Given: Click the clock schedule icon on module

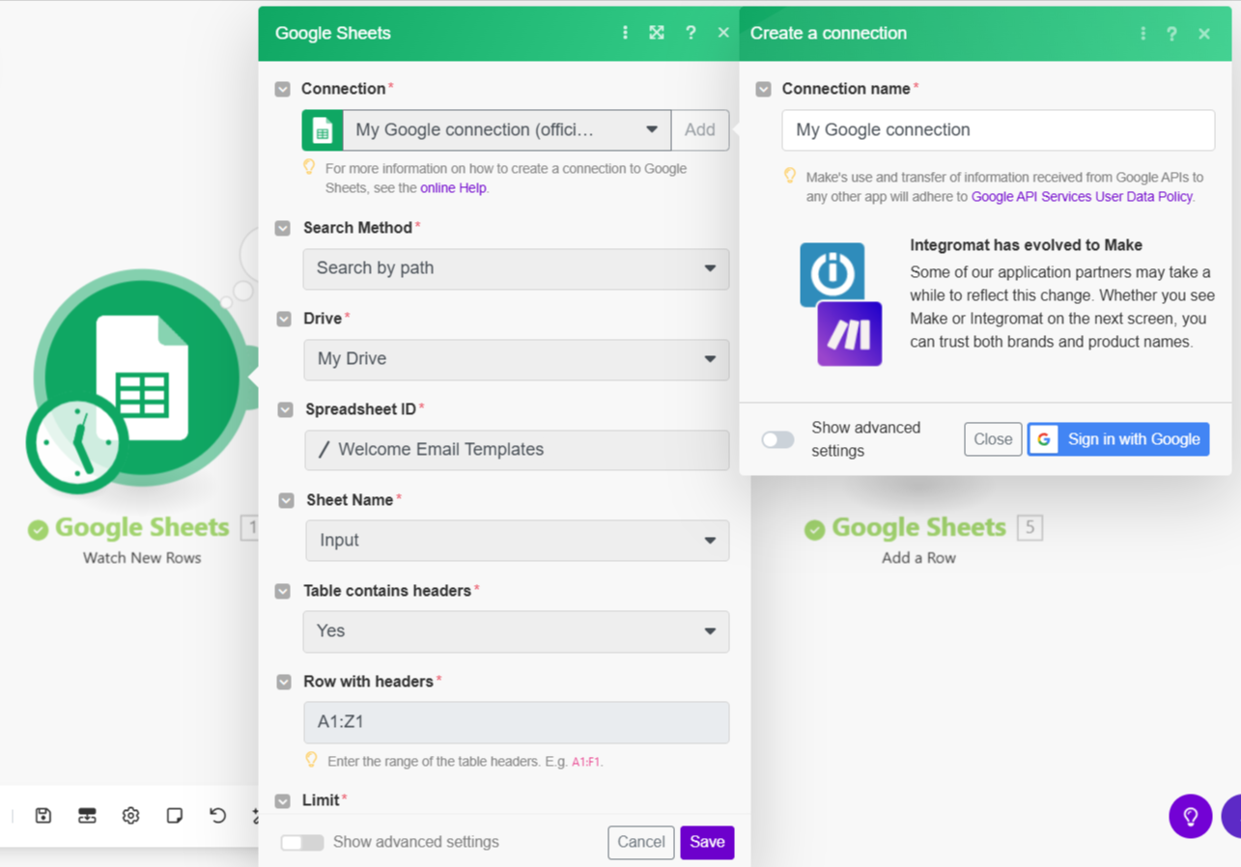Looking at the screenshot, I should point(77,443).
